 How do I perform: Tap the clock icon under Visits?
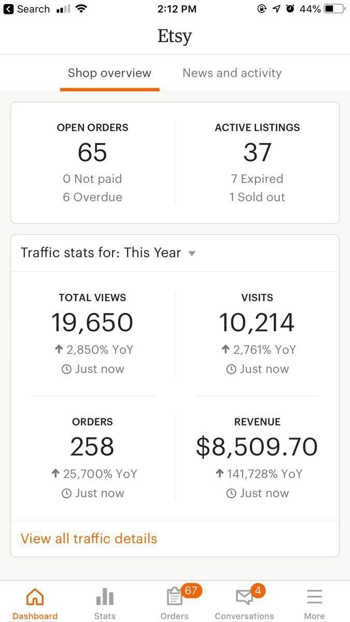[x=231, y=370]
